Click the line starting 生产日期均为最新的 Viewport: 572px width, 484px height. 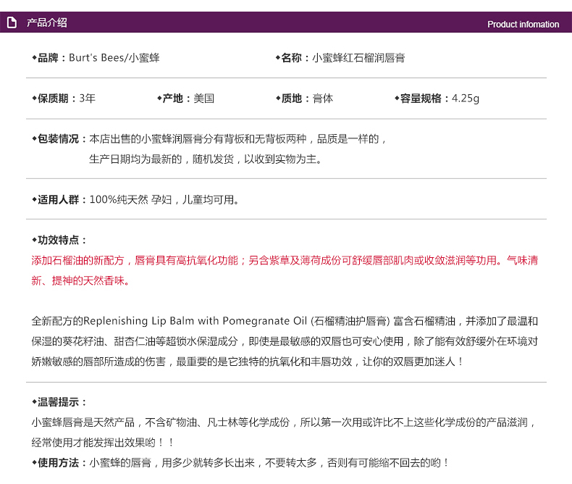[206, 159]
